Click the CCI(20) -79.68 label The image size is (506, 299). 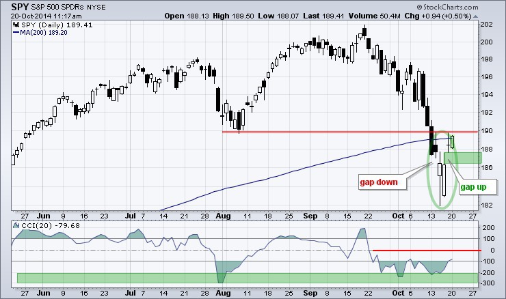tap(51, 225)
